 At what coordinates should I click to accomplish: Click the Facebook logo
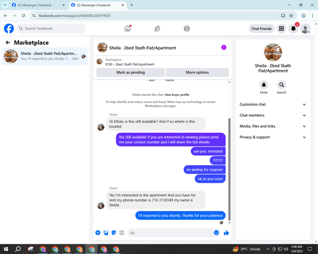pos(9,29)
